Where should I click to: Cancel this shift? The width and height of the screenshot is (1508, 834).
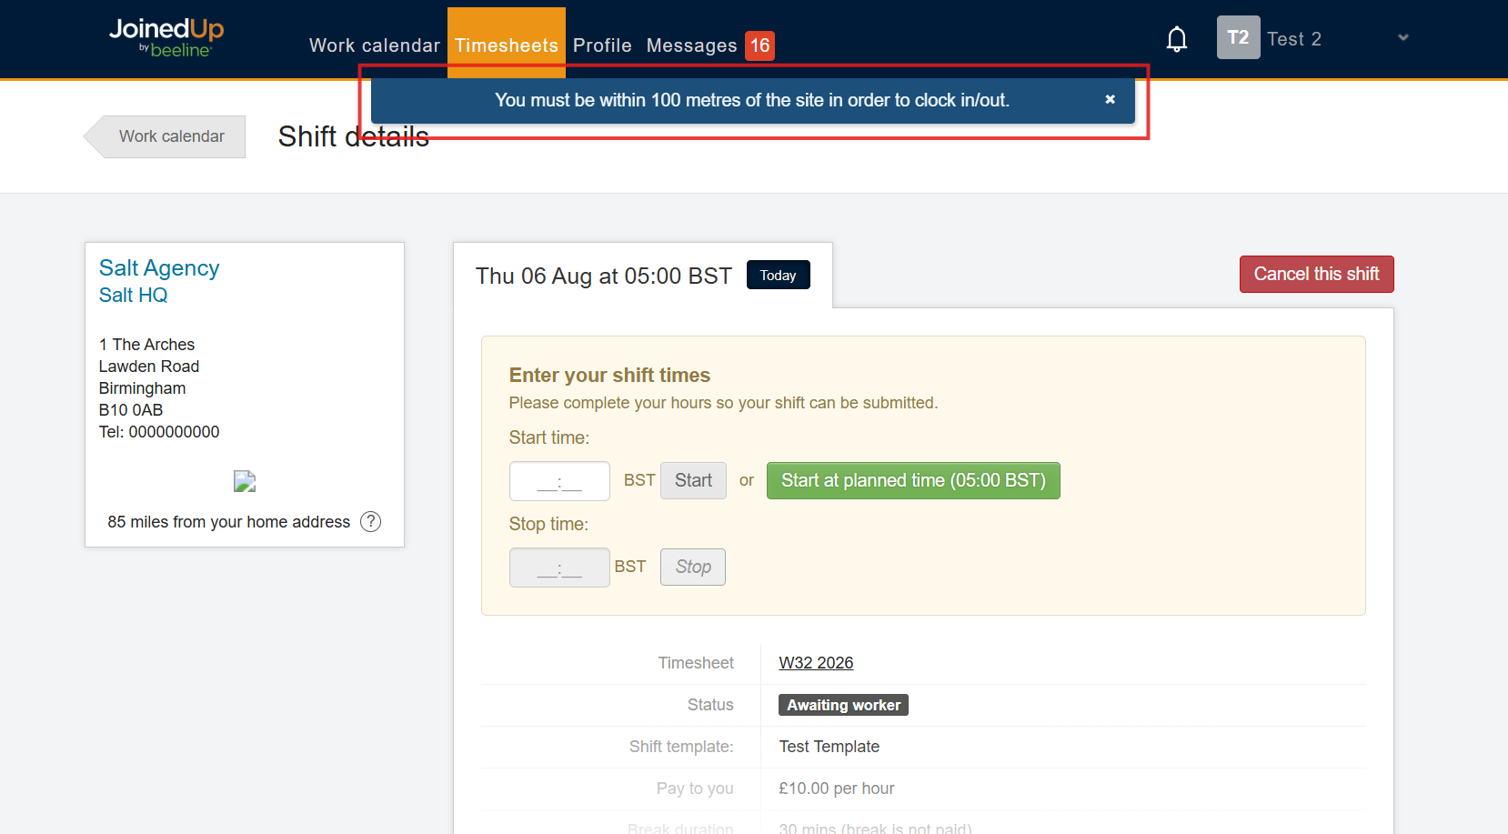(x=1316, y=274)
